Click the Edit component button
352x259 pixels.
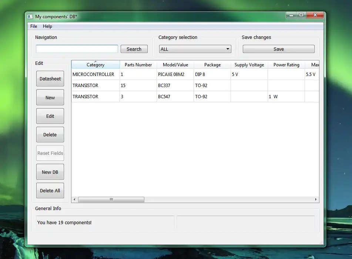(x=50, y=116)
